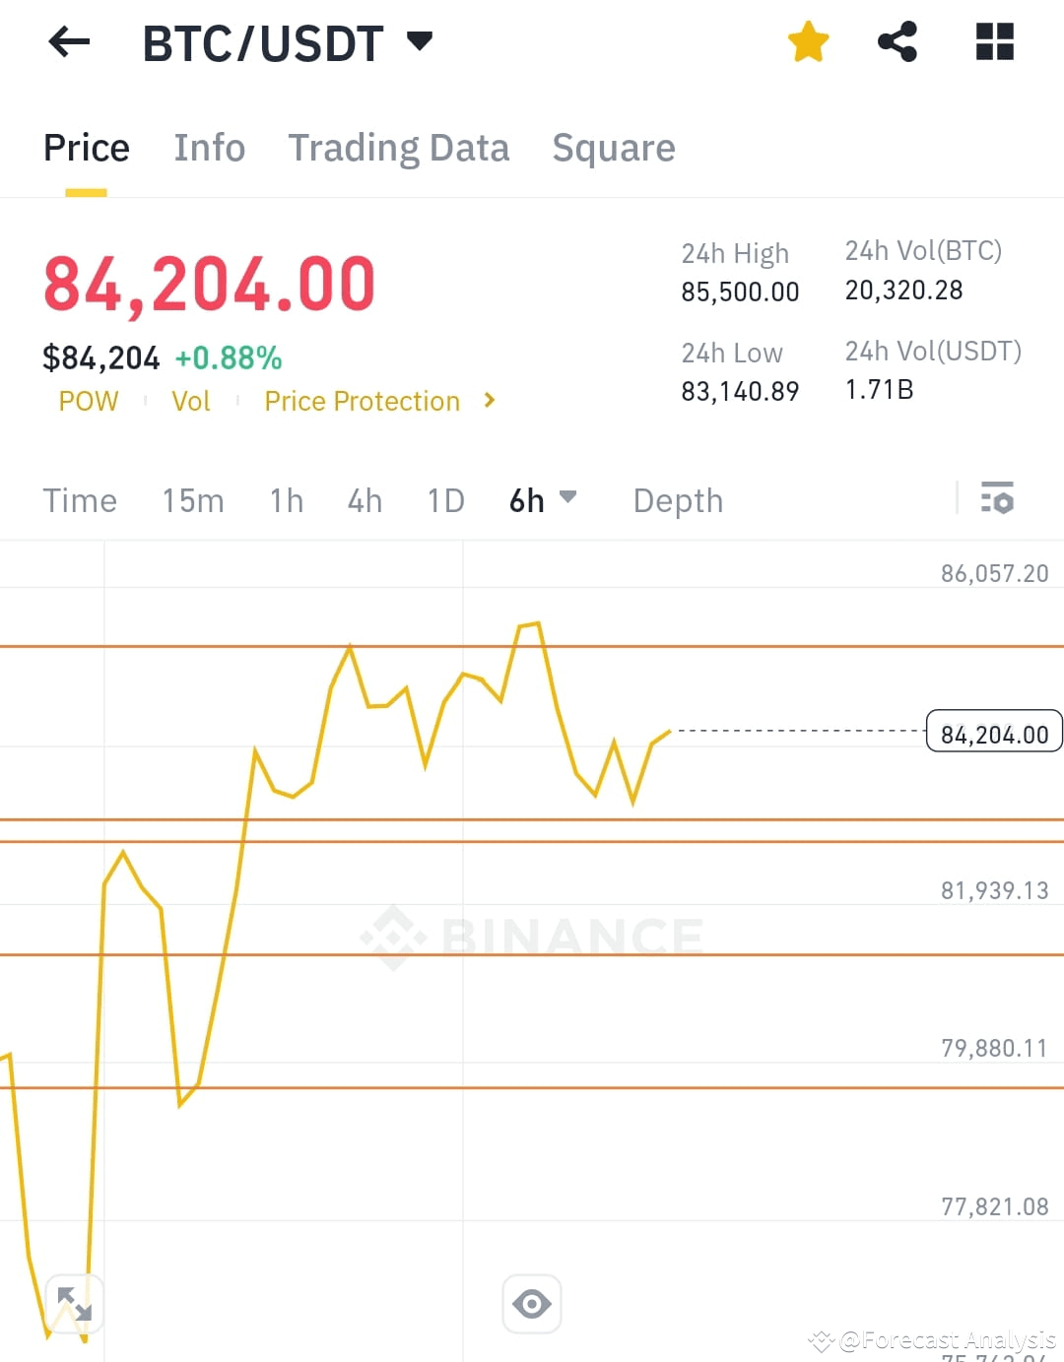
Task: Open the chart display settings icon
Action: 998,500
